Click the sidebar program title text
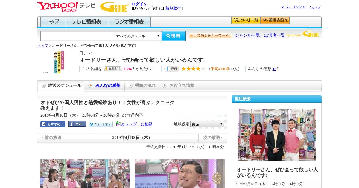Screen dimensions: 359x188 (x=277, y=172)
